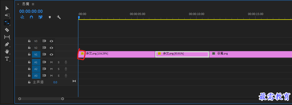Click fx badge on 恶魔.png clip
Screen dimensions: 292x105
click(x=214, y=54)
